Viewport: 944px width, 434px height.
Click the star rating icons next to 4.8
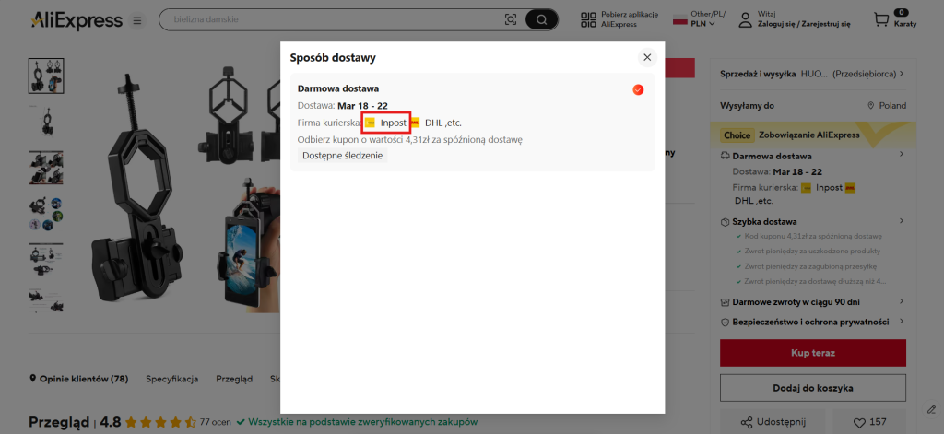click(159, 422)
